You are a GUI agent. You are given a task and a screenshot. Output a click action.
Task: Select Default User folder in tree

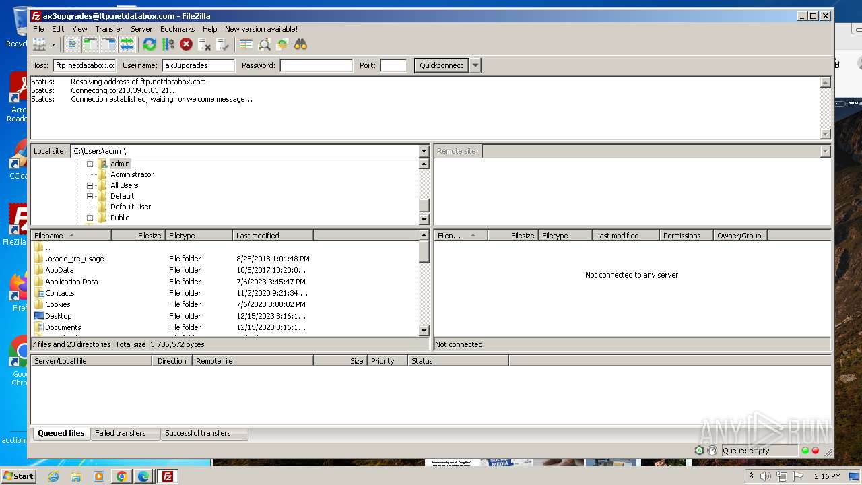click(x=130, y=207)
